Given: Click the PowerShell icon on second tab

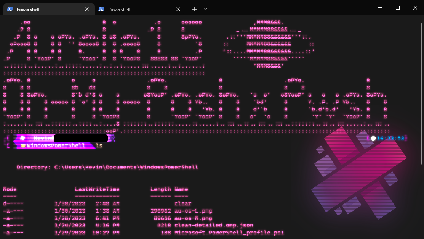Looking at the screenshot, I should coord(101,9).
